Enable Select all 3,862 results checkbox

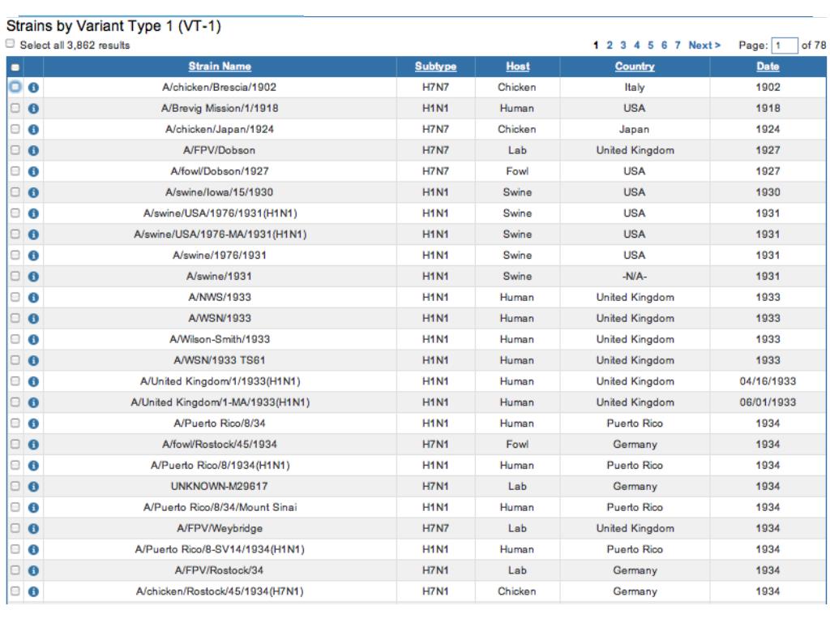[x=10, y=44]
